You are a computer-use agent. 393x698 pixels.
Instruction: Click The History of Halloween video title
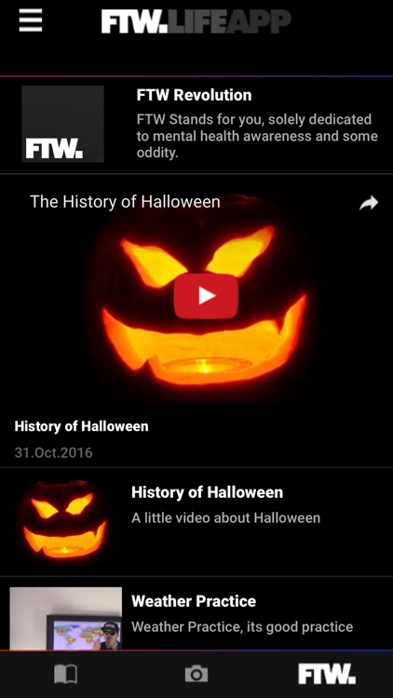(125, 202)
